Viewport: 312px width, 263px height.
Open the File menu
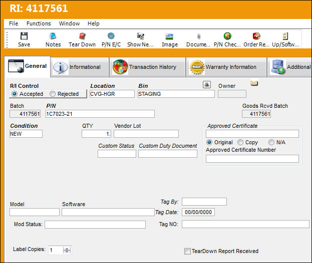(14, 23)
